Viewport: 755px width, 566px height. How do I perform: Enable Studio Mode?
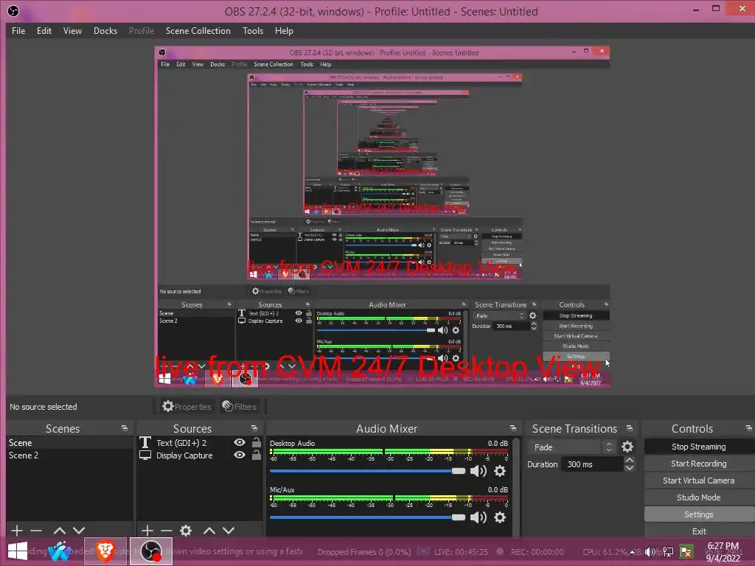pos(699,497)
